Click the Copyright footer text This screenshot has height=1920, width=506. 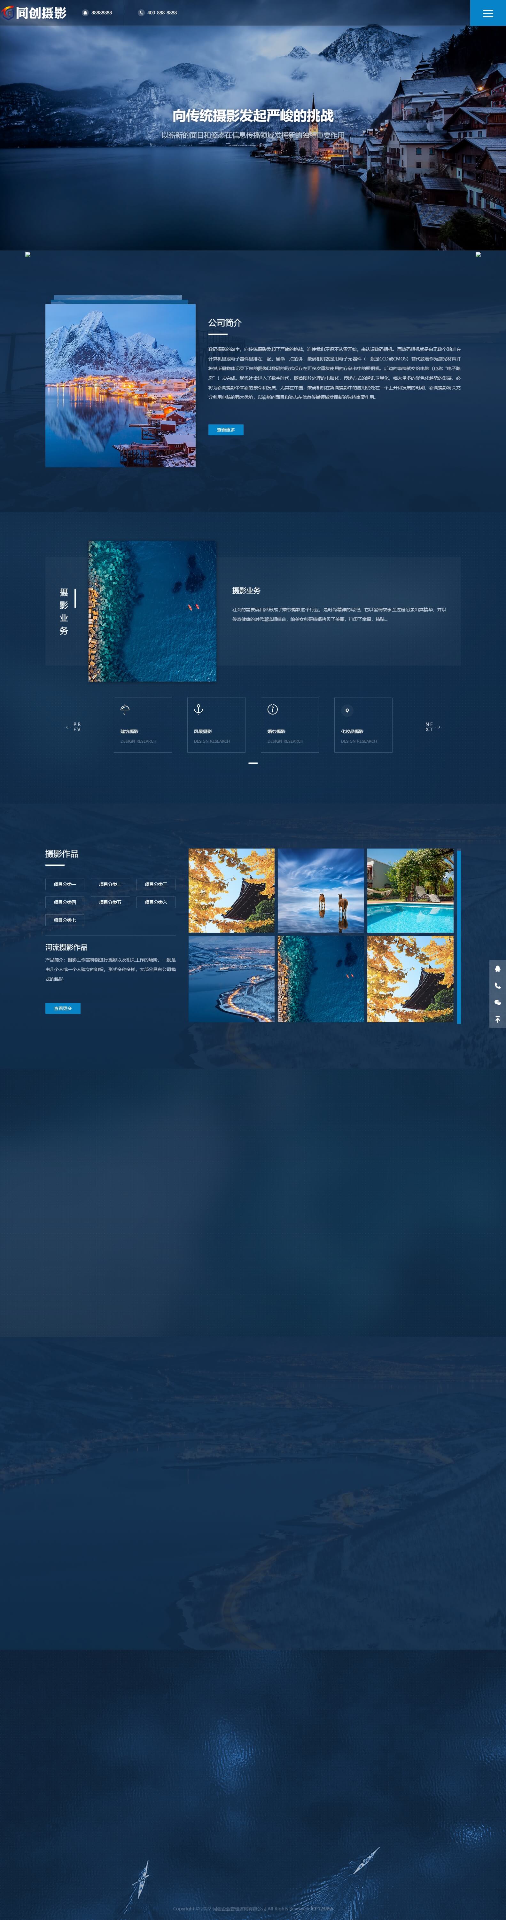pos(253,1909)
